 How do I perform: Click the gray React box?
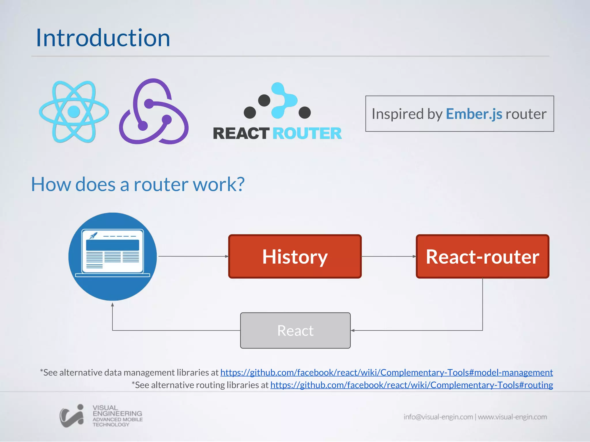point(295,330)
